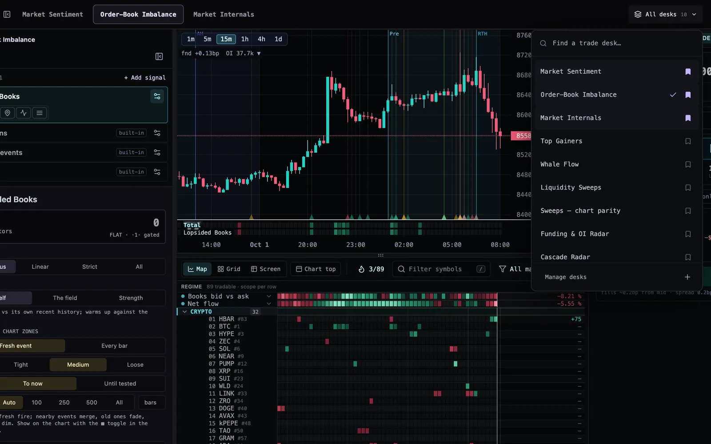711x444 pixels.
Task: Expand the fnd OI dropdown arrow
Action: tap(259, 53)
